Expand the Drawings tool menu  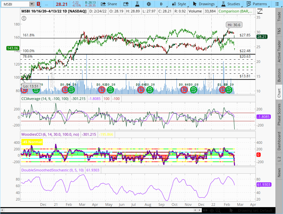point(203,4)
